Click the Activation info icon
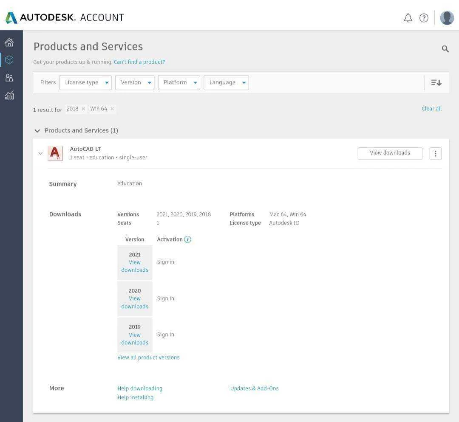The width and height of the screenshot is (459, 422). point(188,239)
